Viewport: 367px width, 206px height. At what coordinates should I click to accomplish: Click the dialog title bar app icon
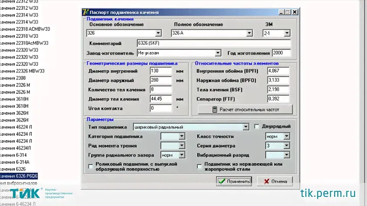85,12
